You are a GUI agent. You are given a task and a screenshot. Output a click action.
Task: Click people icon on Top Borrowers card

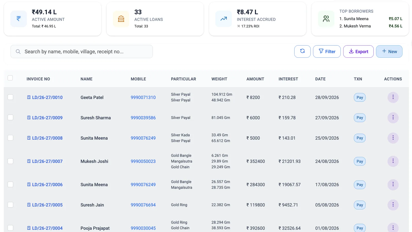[326, 19]
